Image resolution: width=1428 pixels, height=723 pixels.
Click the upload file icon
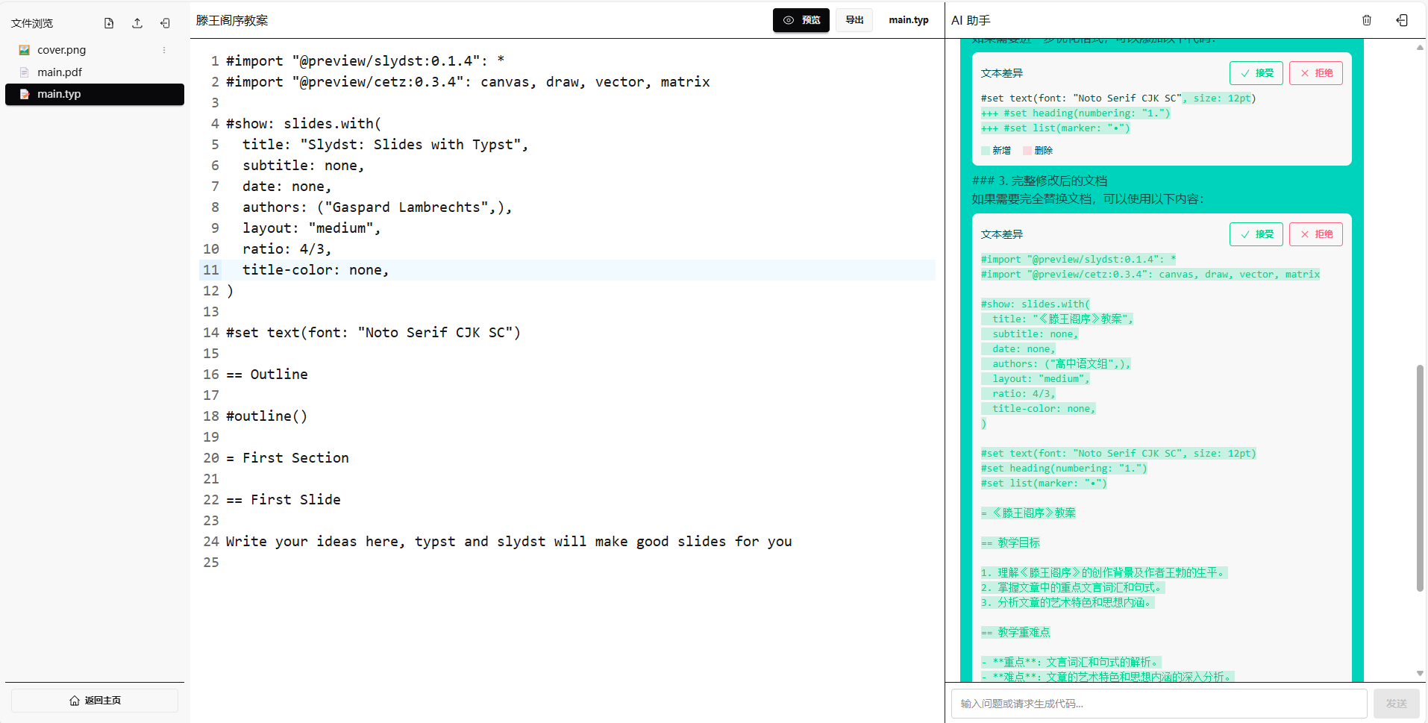pos(137,23)
